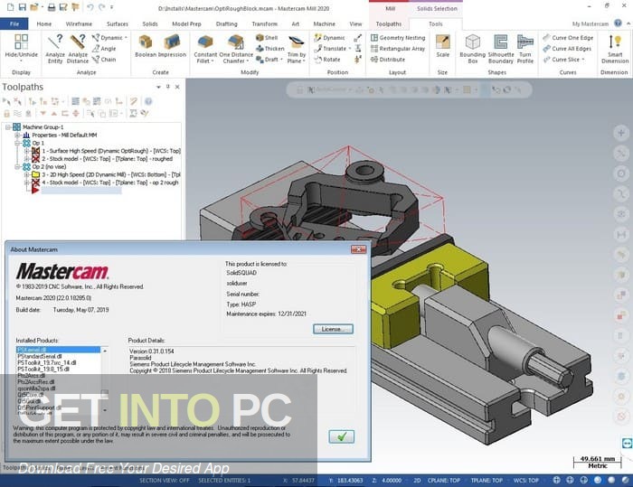Pin the Toolpaths panel

point(168,87)
